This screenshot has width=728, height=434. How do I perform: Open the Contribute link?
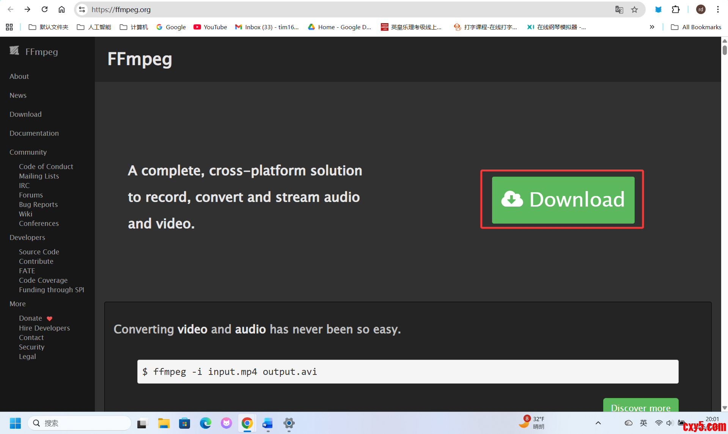click(x=36, y=261)
